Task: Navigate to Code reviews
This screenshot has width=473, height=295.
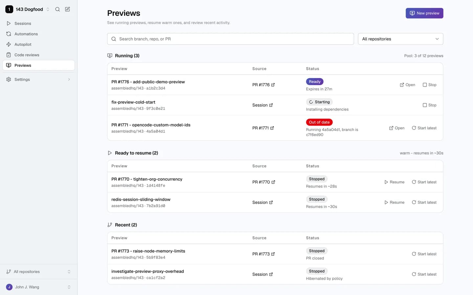Action: pyautogui.click(x=39, y=55)
